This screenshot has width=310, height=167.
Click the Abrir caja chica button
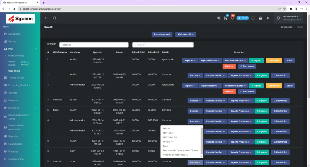[x=186, y=34]
